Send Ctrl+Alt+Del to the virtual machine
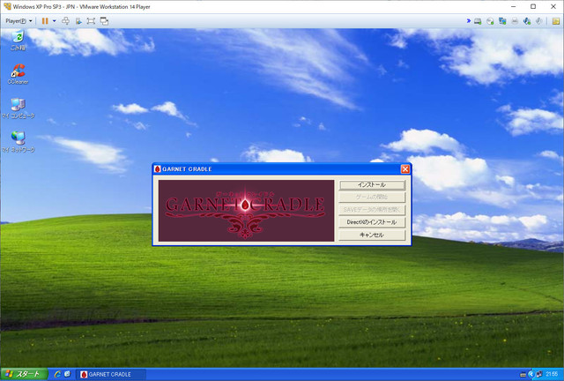Image resolution: width=564 pixels, height=381 pixels. tap(65, 21)
